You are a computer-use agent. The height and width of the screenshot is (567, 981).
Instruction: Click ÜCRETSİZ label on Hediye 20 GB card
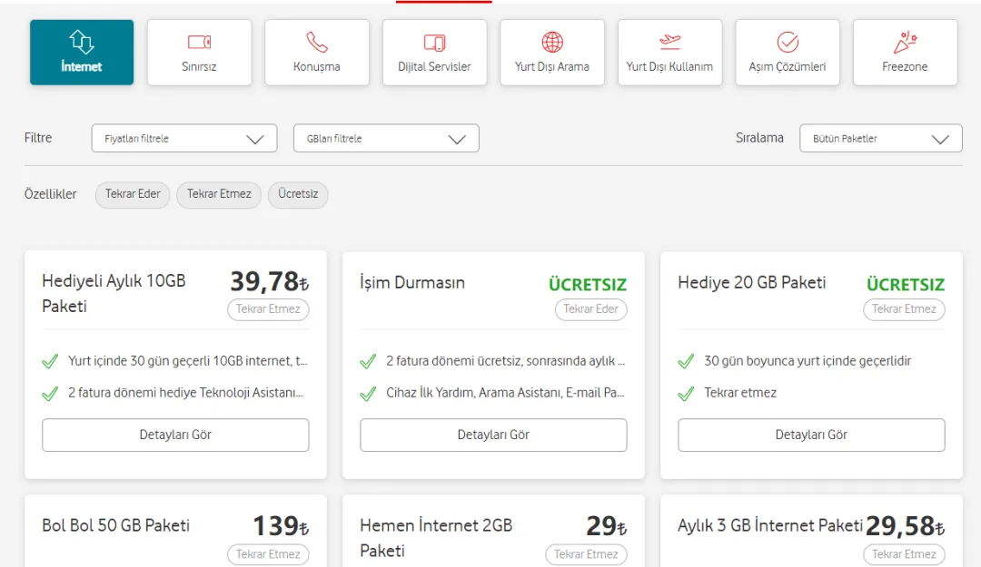906,285
